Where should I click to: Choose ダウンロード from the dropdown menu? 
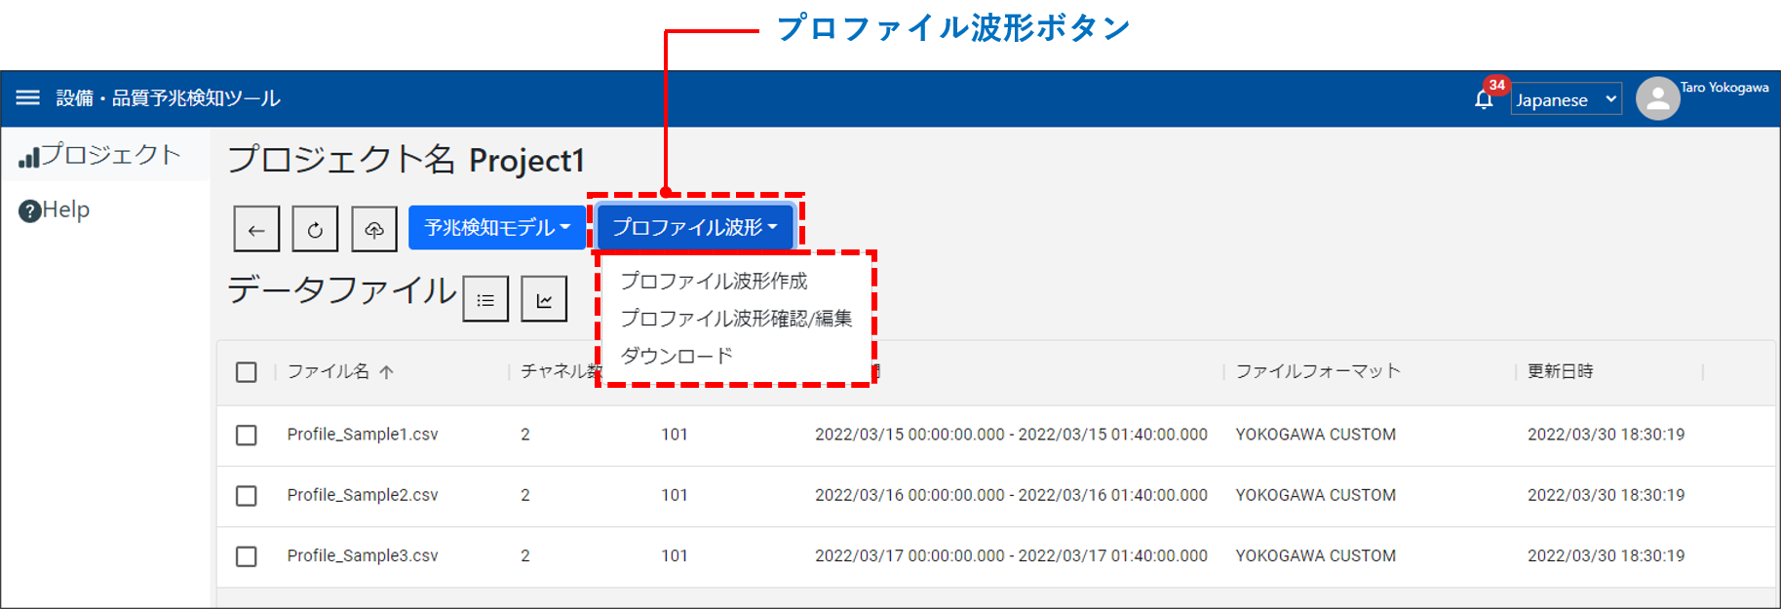click(677, 356)
